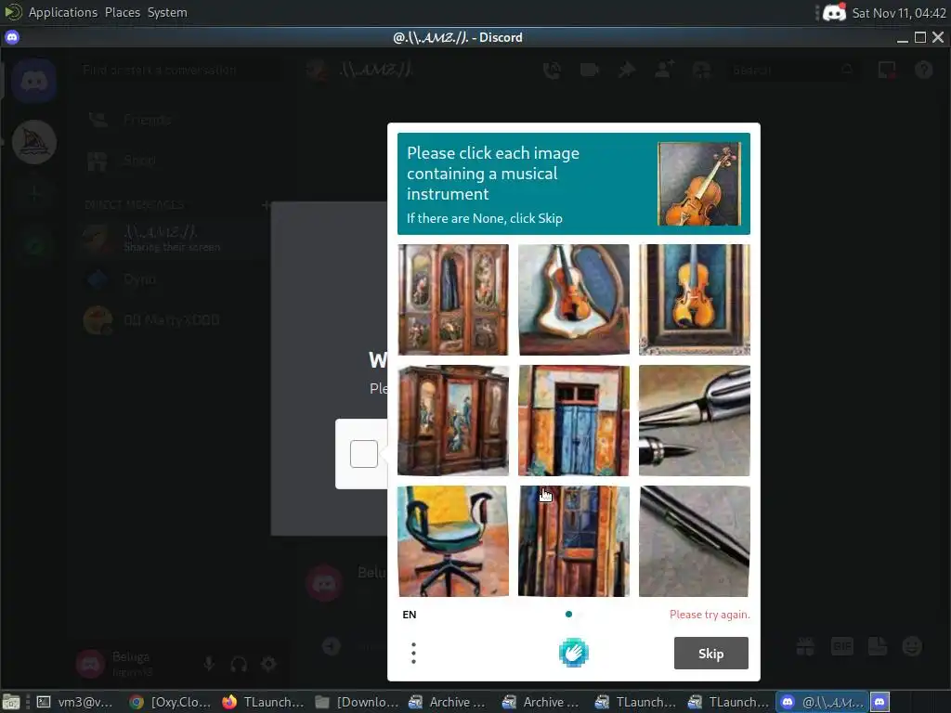Start video call camera icon
This screenshot has width=951, height=713.
(x=590, y=71)
